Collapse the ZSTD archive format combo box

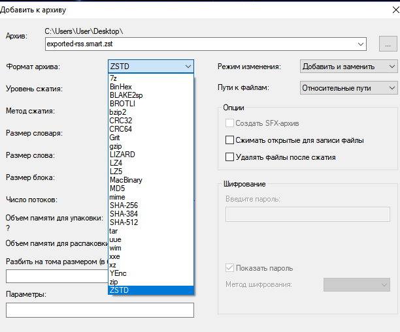(151, 67)
